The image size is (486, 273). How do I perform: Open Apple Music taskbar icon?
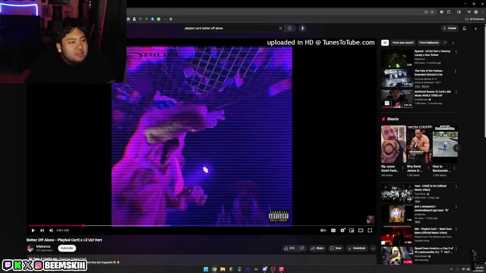[281, 269]
